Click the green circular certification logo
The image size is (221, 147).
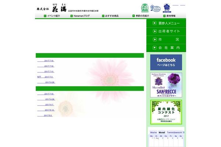coord(145,8)
